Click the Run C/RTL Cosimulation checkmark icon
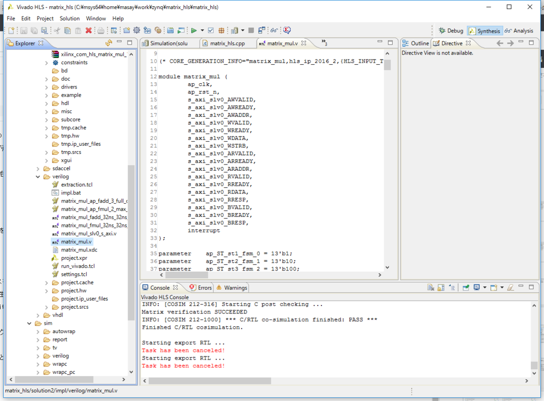The height and width of the screenshot is (401, 544). (210, 30)
